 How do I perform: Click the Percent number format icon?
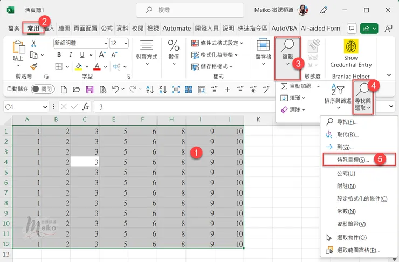174,46
